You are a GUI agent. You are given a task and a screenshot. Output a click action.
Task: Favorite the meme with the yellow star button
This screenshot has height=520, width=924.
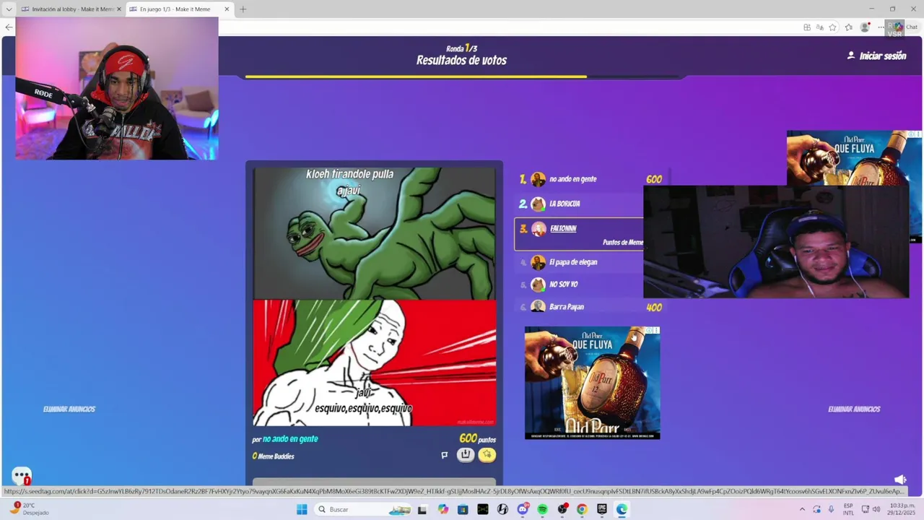(x=487, y=454)
